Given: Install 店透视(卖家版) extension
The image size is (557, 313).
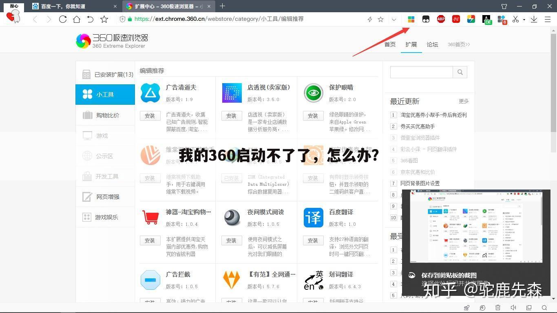Looking at the screenshot, I should tap(231, 116).
